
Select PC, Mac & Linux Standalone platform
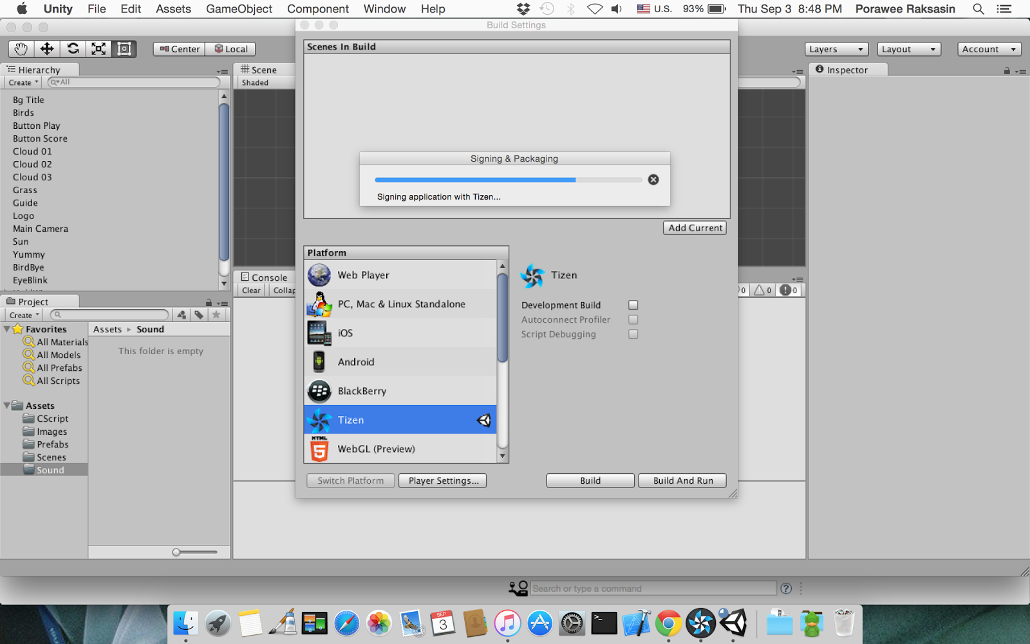pyautogui.click(x=400, y=304)
